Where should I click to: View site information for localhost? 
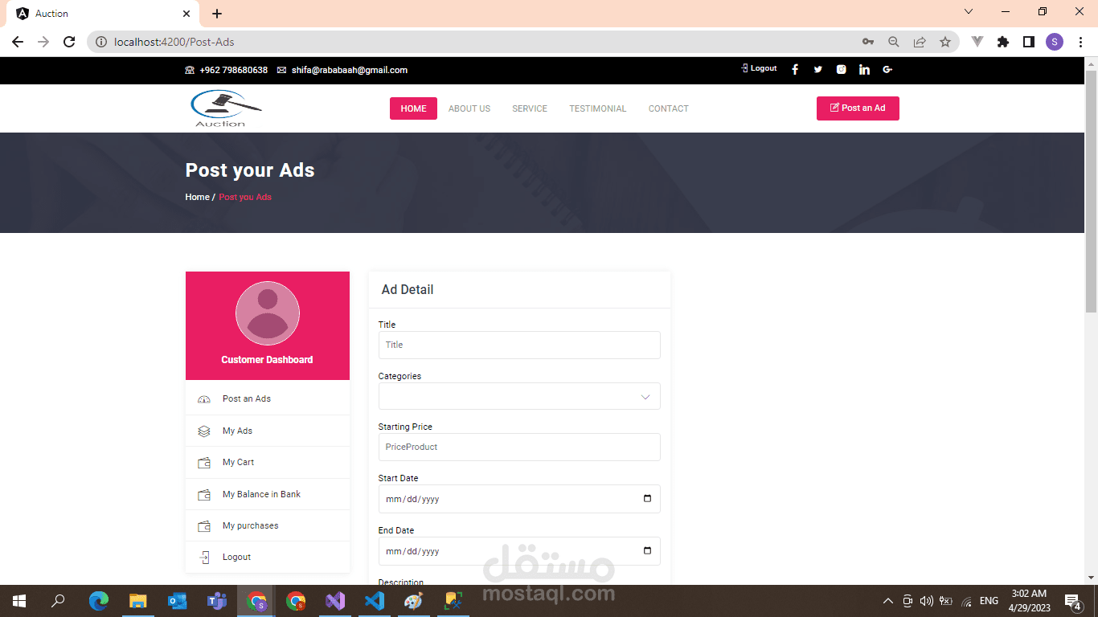click(101, 42)
